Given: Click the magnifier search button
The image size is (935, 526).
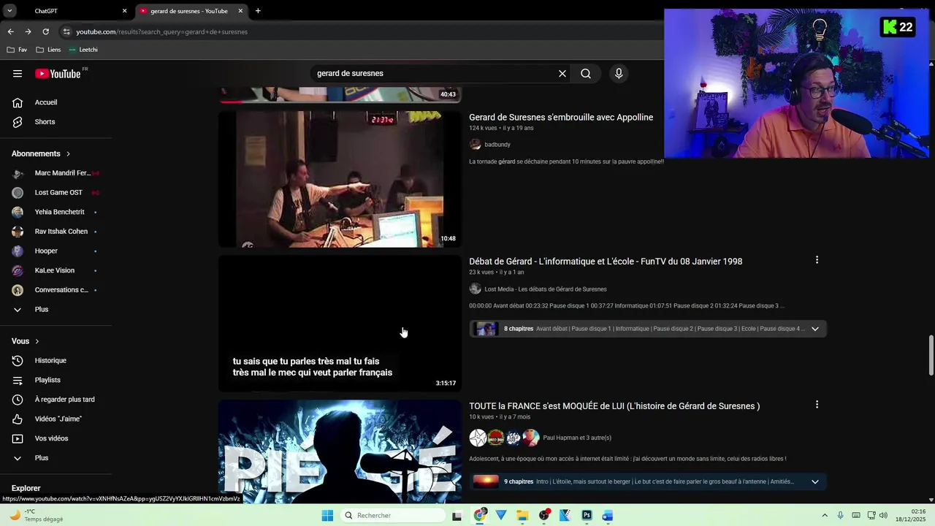Looking at the screenshot, I should [586, 73].
